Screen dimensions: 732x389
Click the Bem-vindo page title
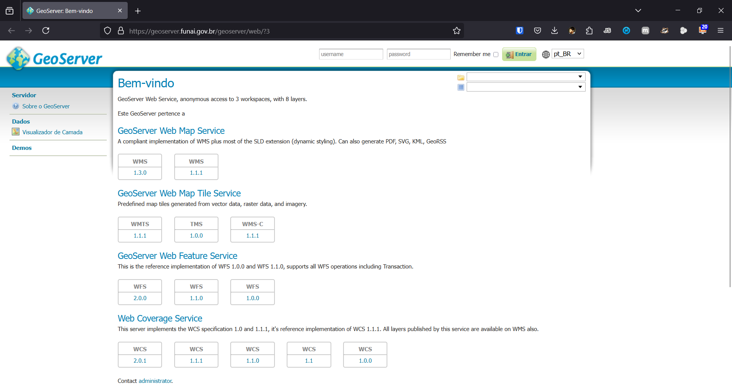point(146,83)
